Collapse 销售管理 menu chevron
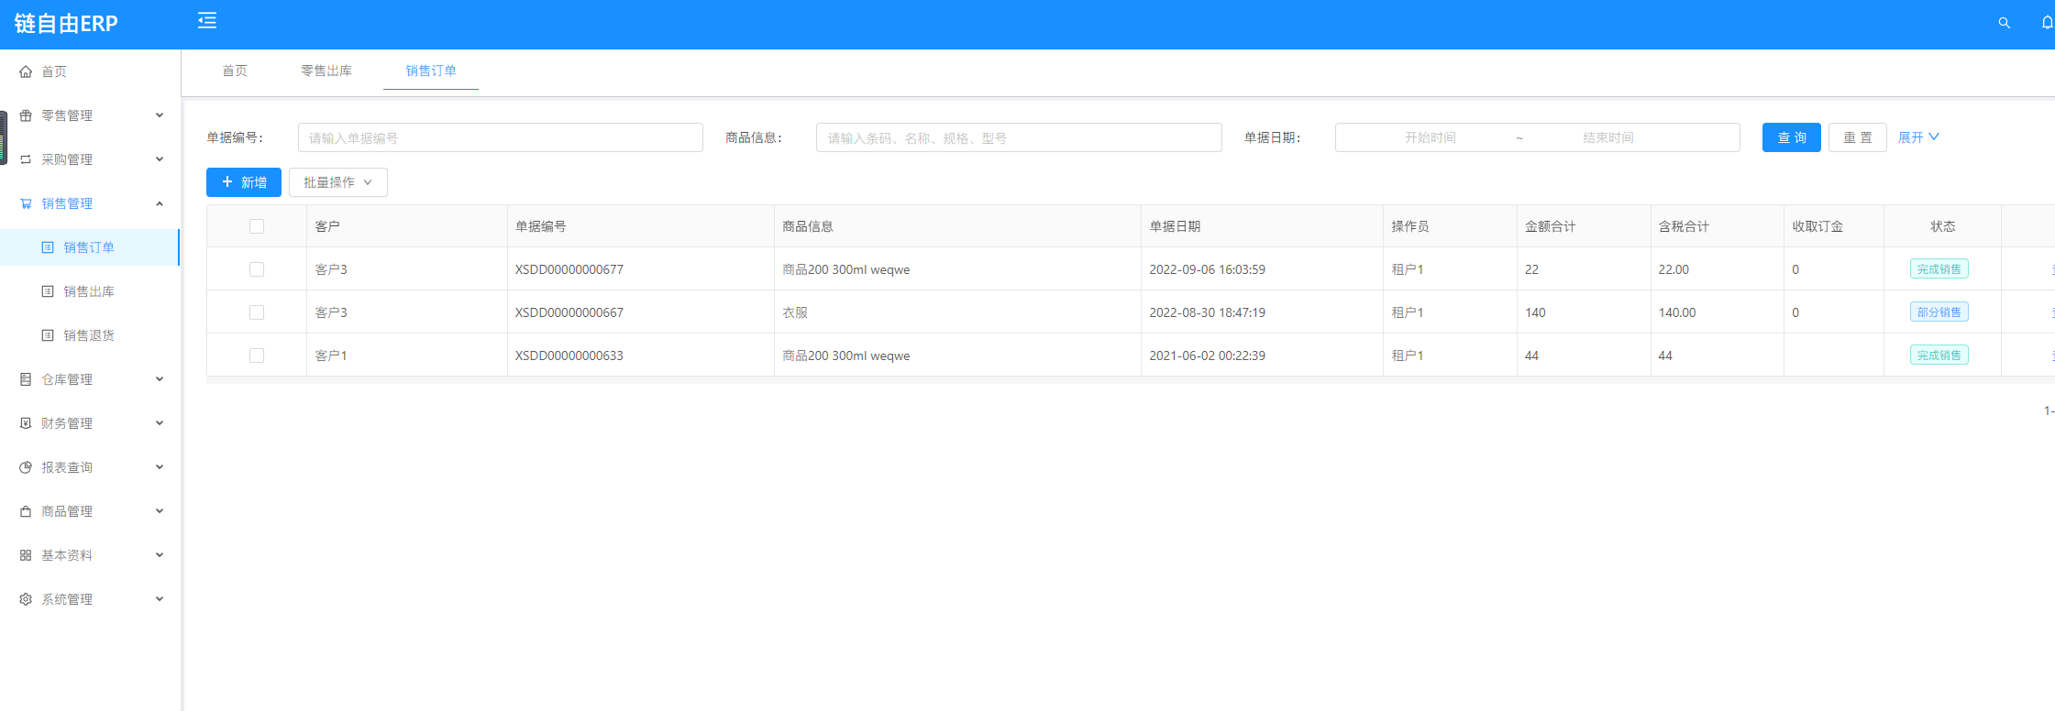The width and height of the screenshot is (2055, 711). click(x=160, y=203)
